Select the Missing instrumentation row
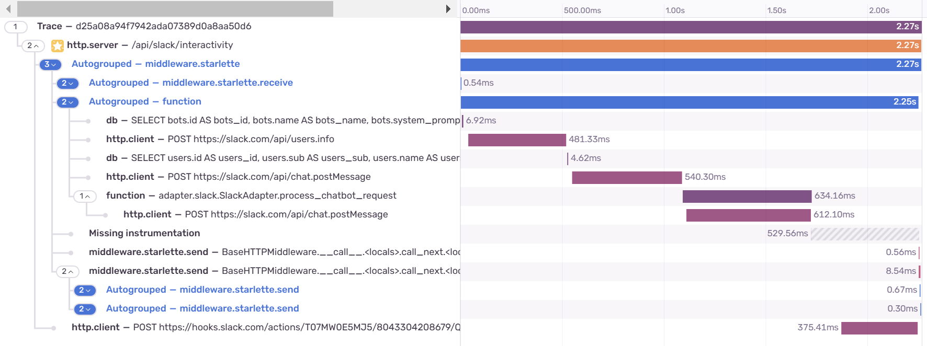927x346 pixels. pos(144,233)
